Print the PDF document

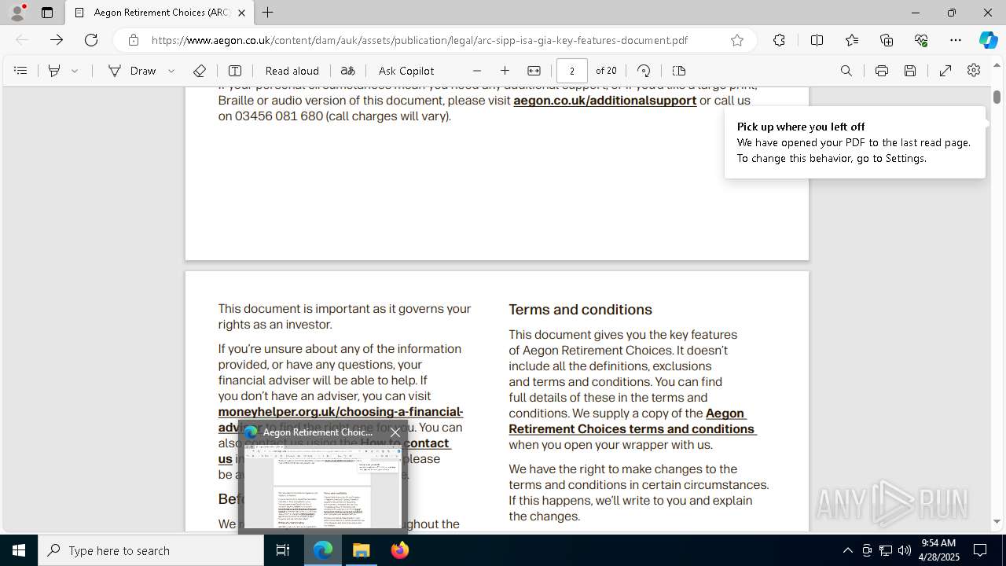[882, 71]
